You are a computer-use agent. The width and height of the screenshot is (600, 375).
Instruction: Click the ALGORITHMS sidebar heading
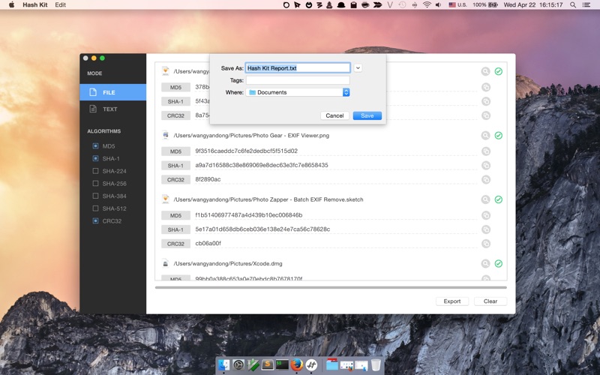coord(103,131)
